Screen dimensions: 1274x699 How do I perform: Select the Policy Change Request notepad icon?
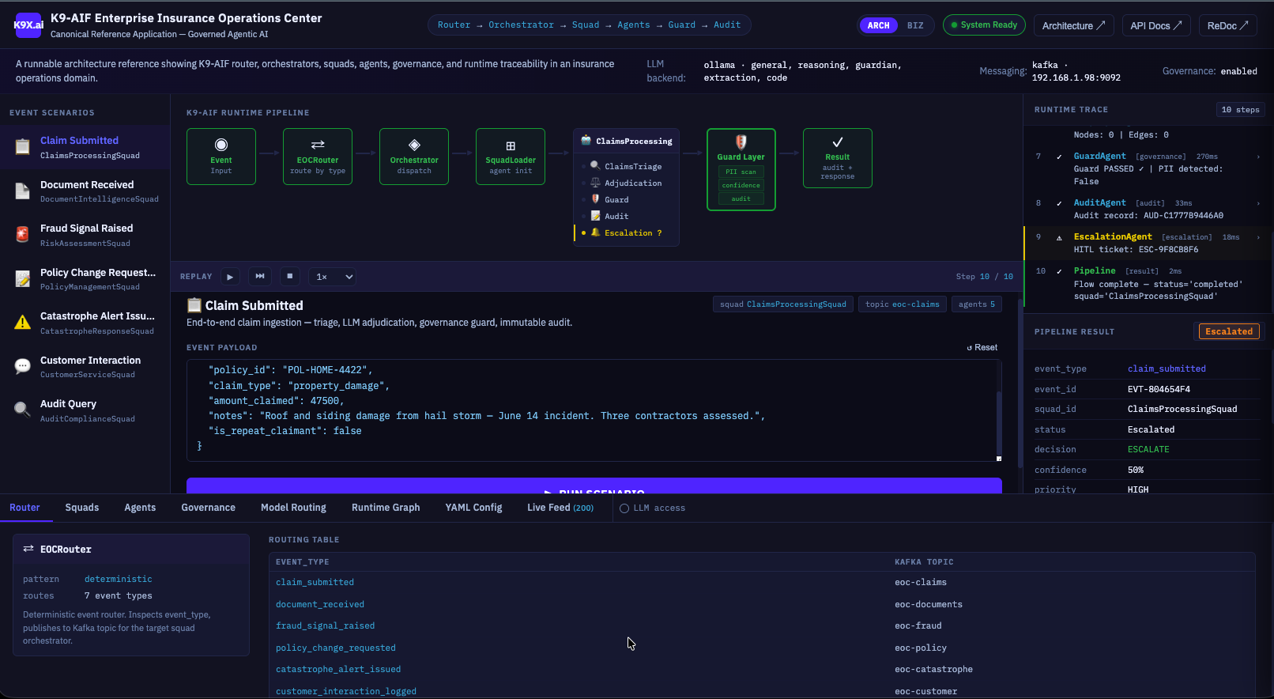[23, 278]
